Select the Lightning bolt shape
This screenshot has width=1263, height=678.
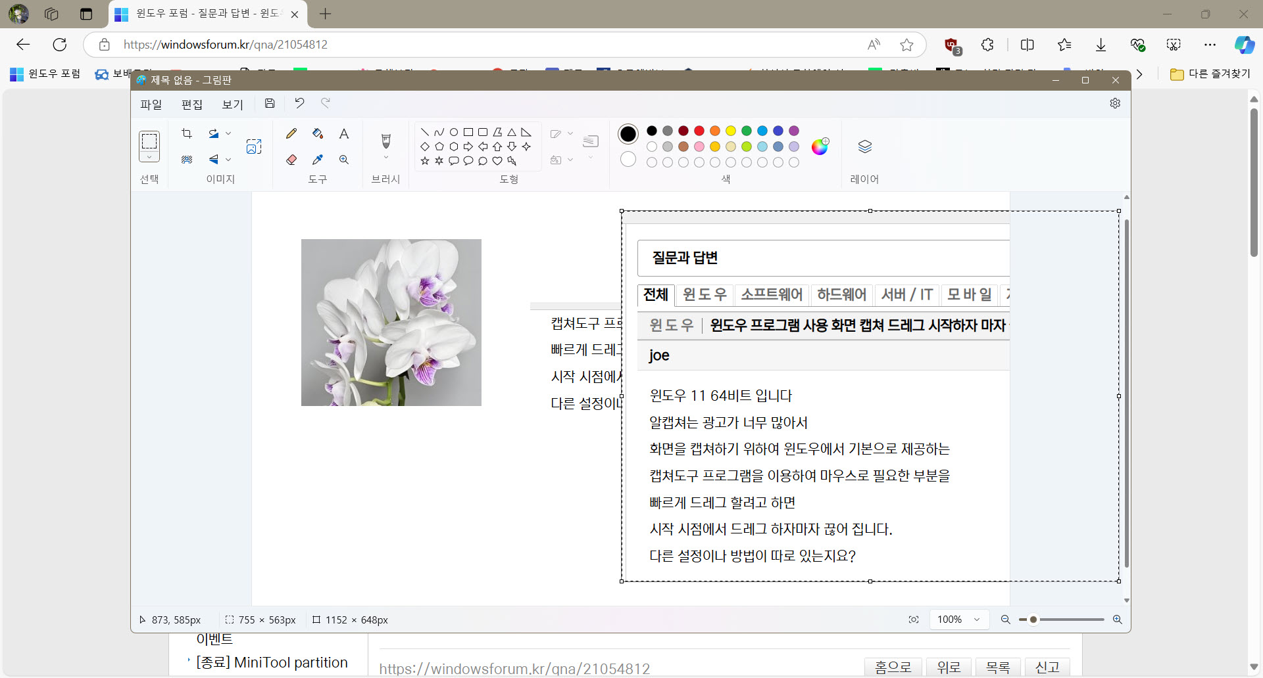click(512, 161)
